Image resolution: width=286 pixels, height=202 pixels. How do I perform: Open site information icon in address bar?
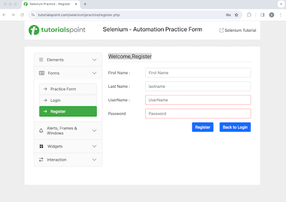click(33, 15)
